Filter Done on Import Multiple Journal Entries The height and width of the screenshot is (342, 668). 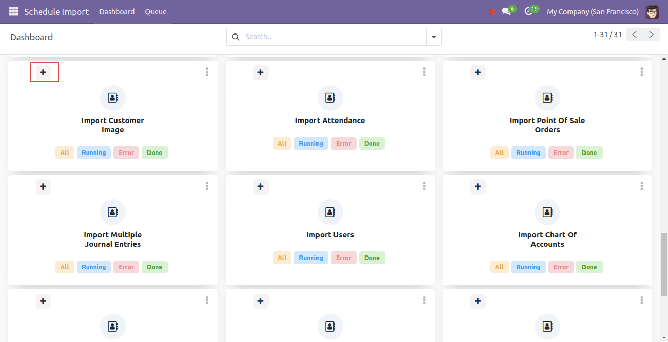[x=155, y=267]
